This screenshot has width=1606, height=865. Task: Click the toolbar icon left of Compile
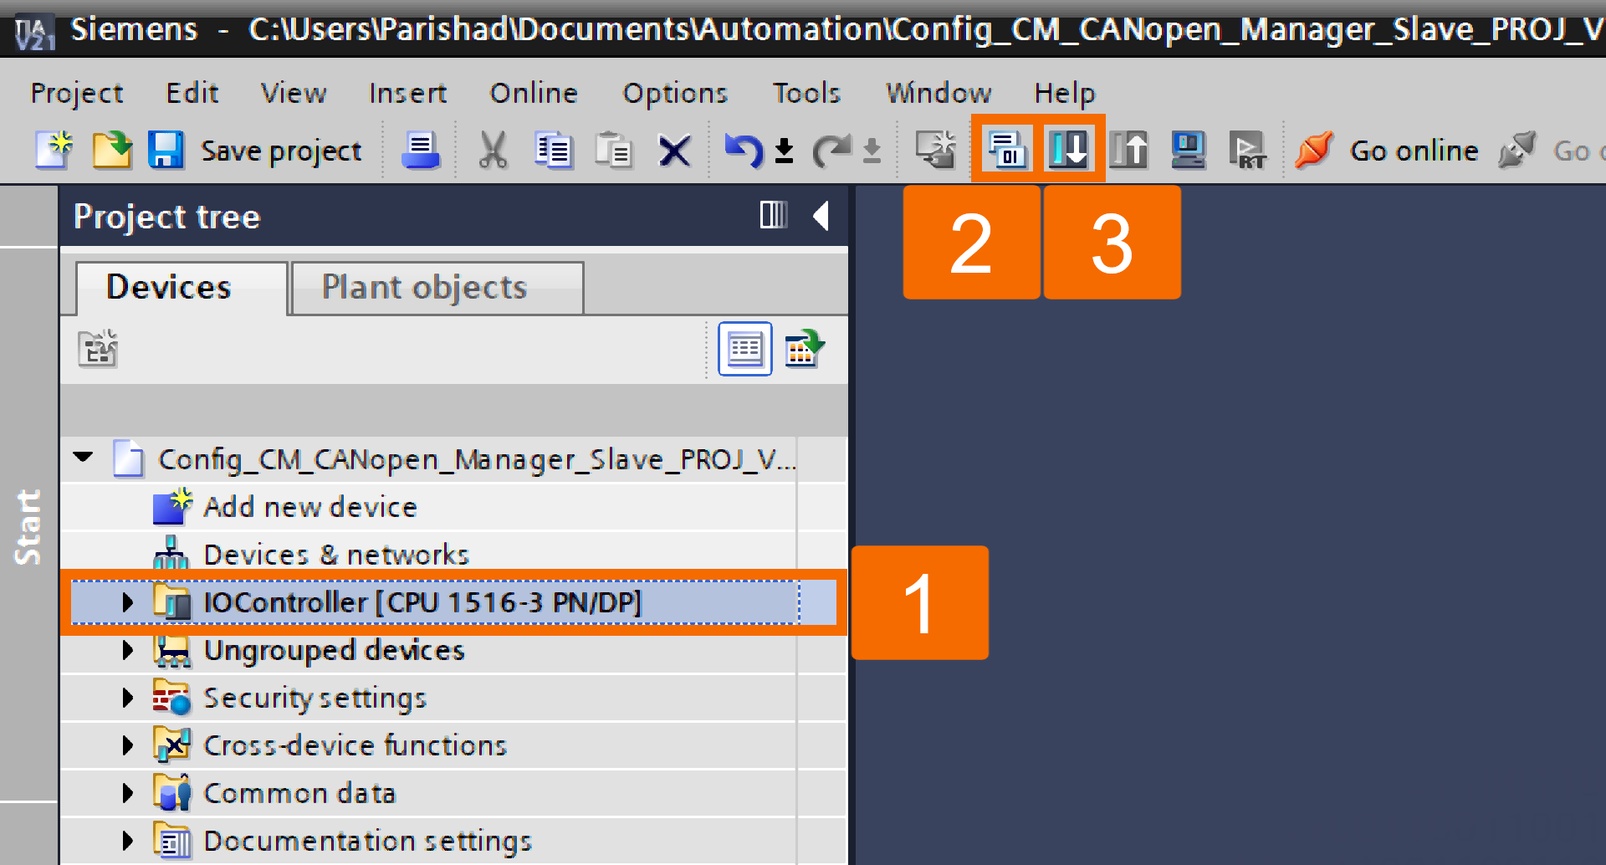click(935, 150)
